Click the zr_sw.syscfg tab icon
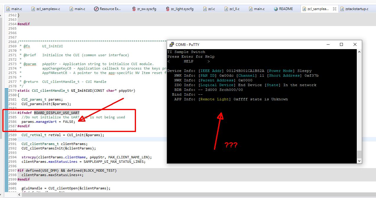This screenshot has width=376, height=198. tap(134, 9)
